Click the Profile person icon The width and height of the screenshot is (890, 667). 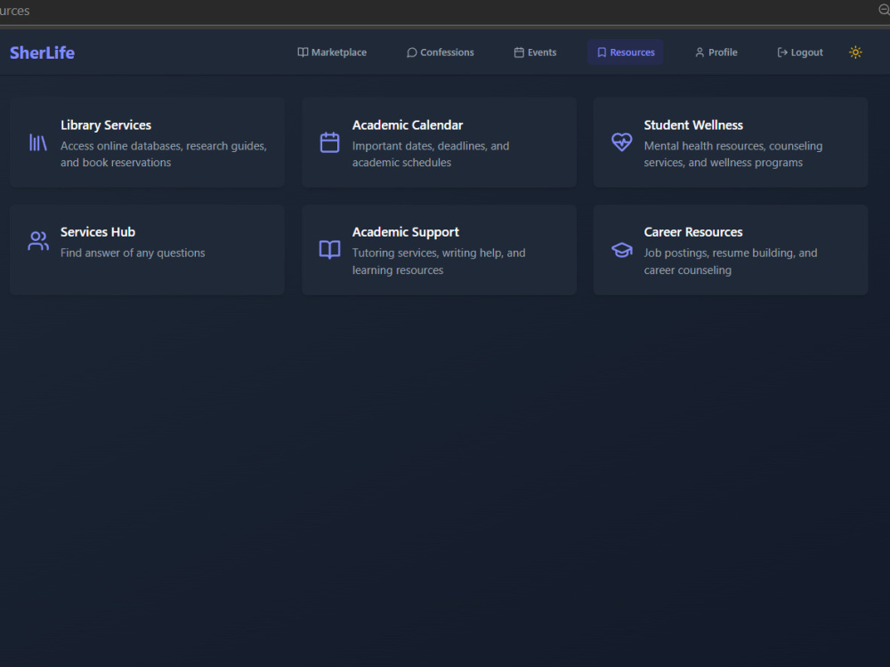700,52
